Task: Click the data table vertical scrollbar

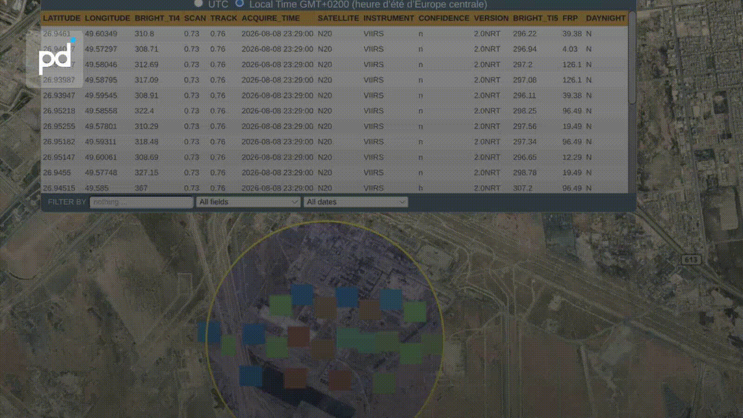Action: (632, 58)
